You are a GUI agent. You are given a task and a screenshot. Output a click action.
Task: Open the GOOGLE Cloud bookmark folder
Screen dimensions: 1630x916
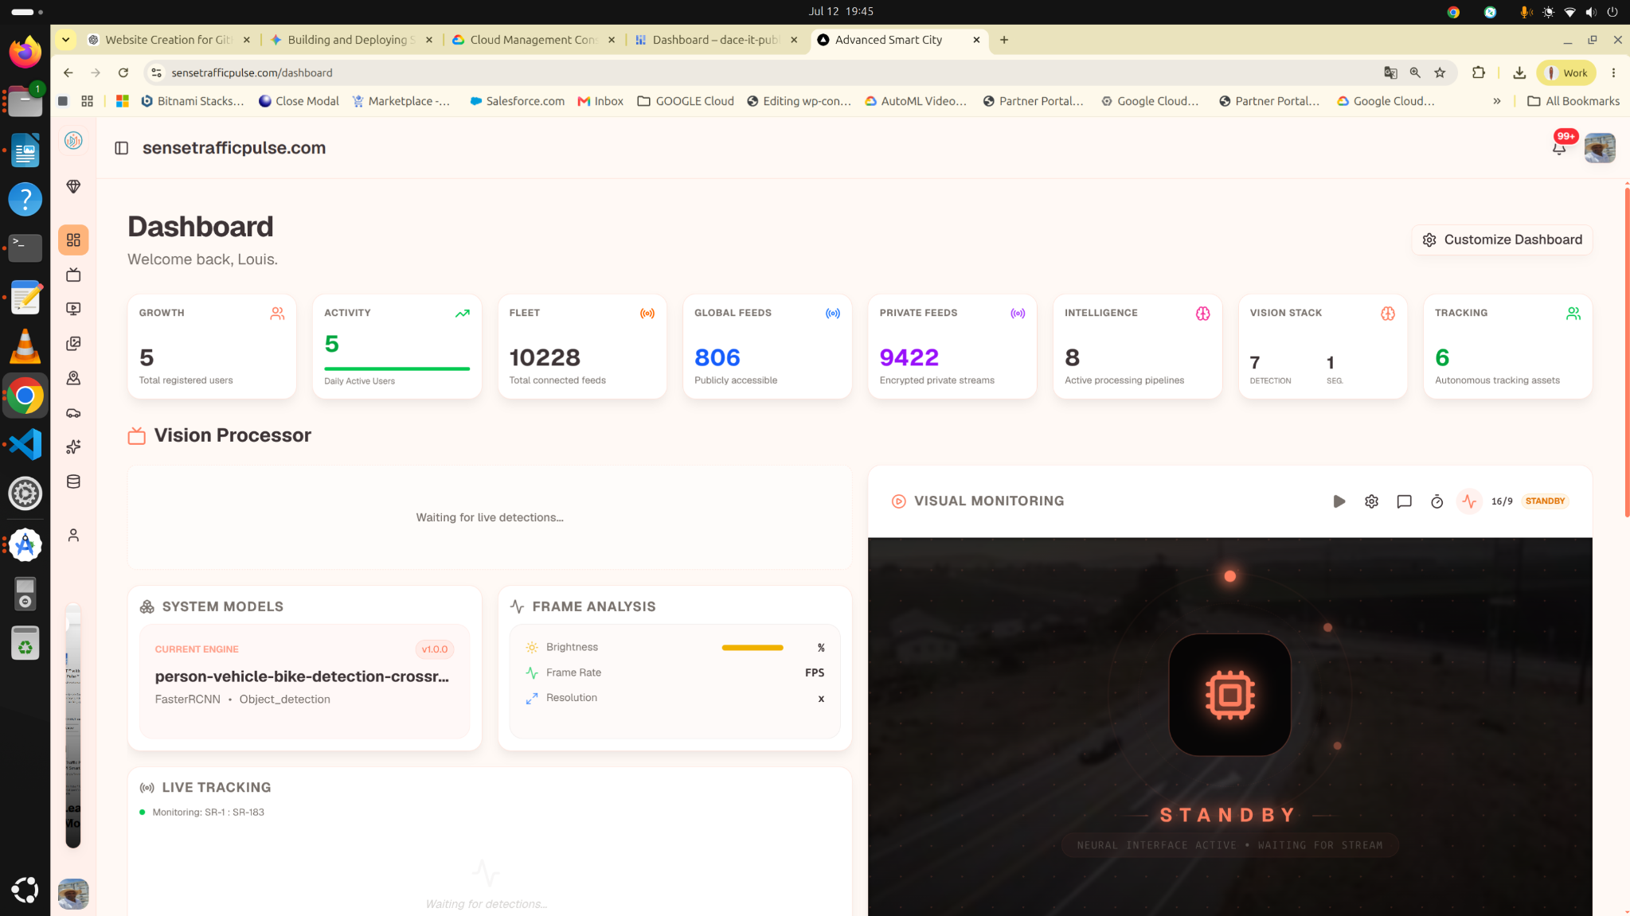pos(686,101)
